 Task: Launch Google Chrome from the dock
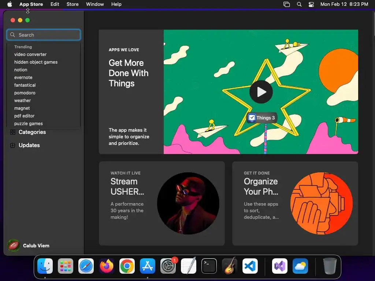pyautogui.click(x=127, y=266)
